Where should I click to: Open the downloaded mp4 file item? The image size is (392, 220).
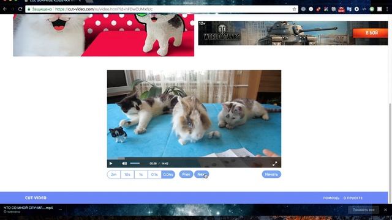pyautogui.click(x=28, y=210)
